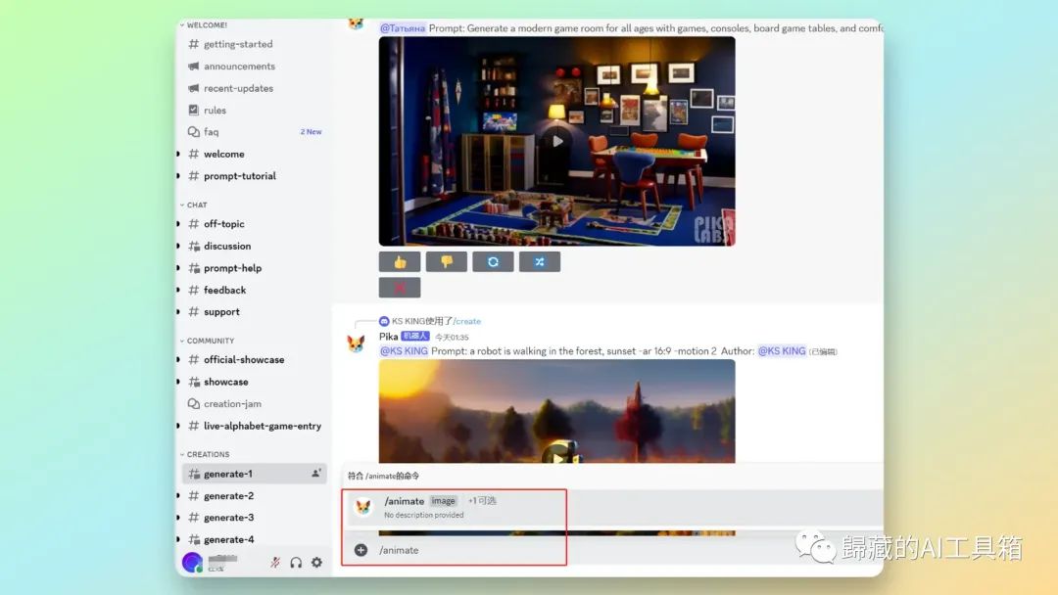This screenshot has width=1058, height=595.
Task: Open user settings gear
Action: pos(316,562)
